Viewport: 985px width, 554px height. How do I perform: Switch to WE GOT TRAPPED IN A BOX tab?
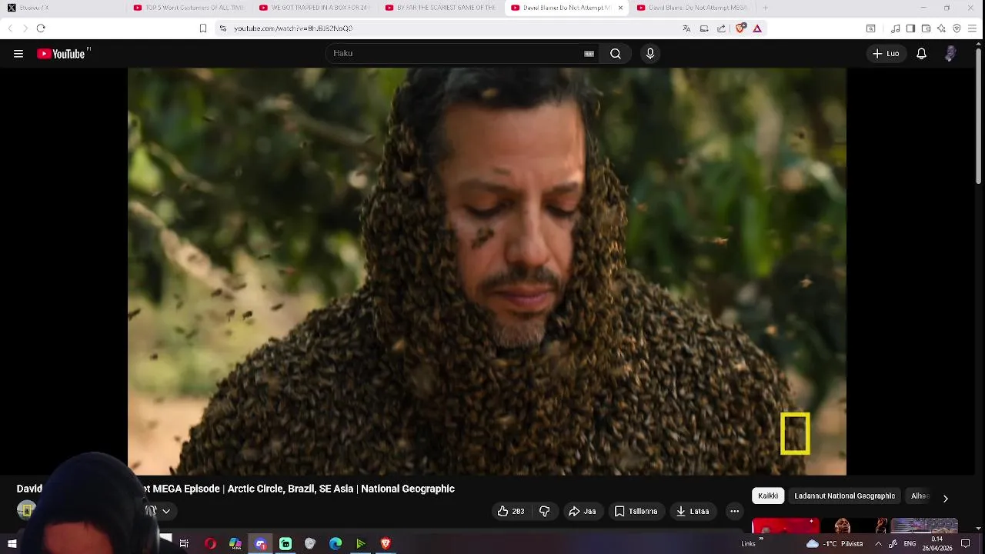pos(314,8)
